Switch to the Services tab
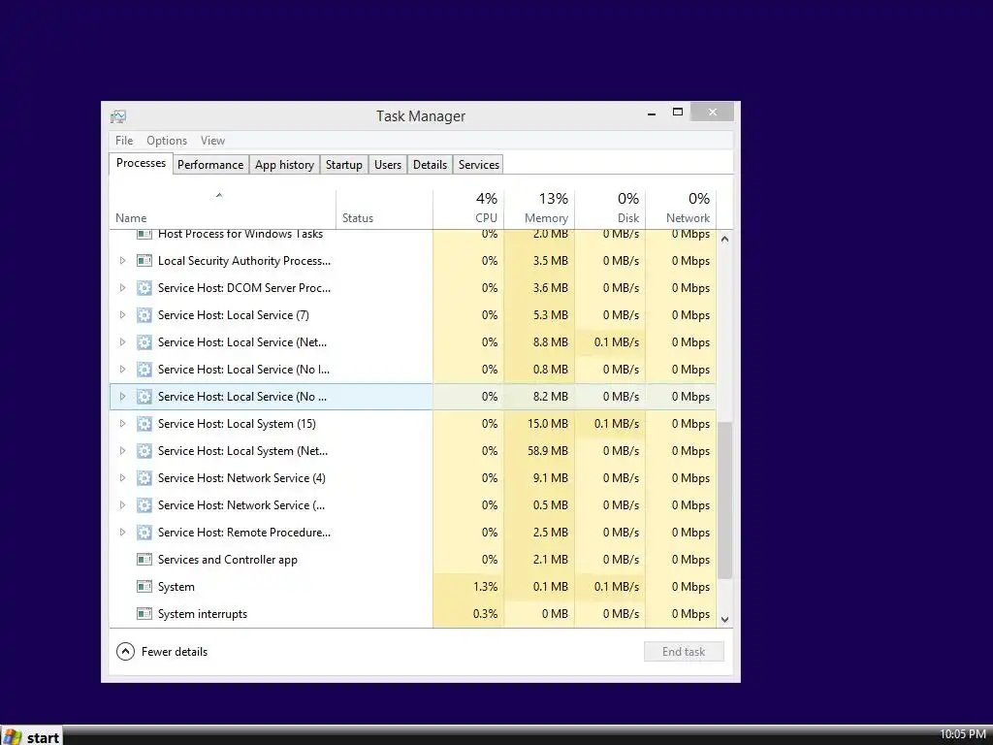Image resolution: width=993 pixels, height=745 pixels. pos(479,165)
